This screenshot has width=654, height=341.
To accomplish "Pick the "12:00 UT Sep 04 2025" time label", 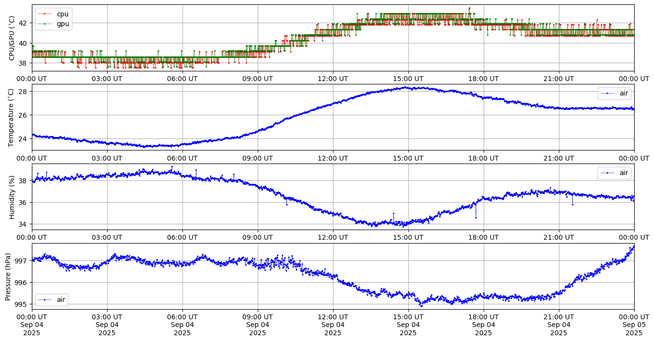I will [333, 325].
